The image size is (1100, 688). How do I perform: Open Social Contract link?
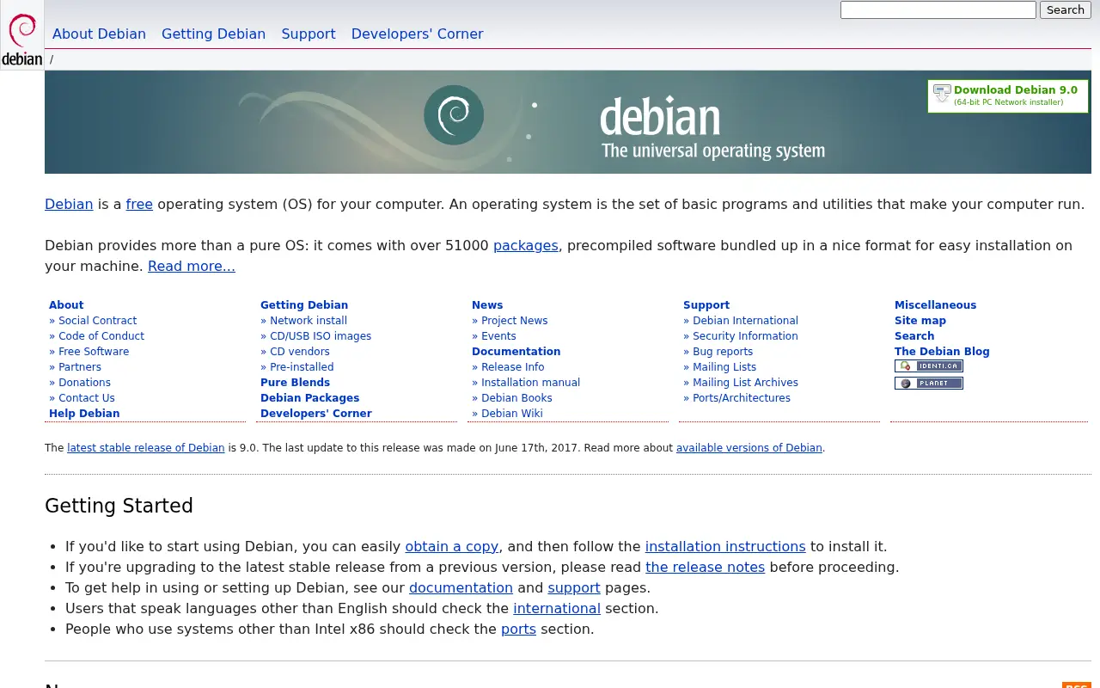click(97, 321)
